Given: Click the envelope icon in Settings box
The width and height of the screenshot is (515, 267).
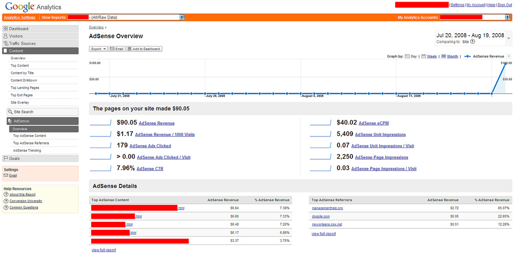Looking at the screenshot, I should 6,175.
